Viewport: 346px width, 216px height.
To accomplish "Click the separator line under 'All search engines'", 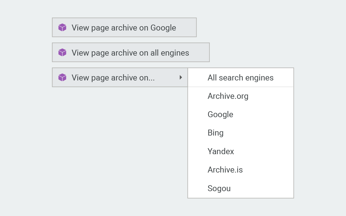I will coord(241,87).
